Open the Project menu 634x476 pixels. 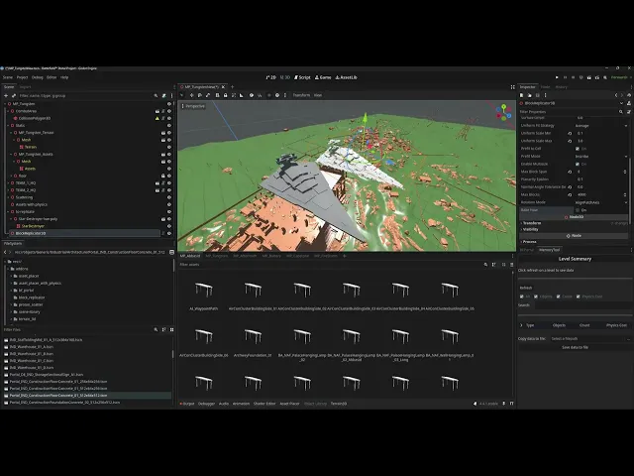(22, 77)
